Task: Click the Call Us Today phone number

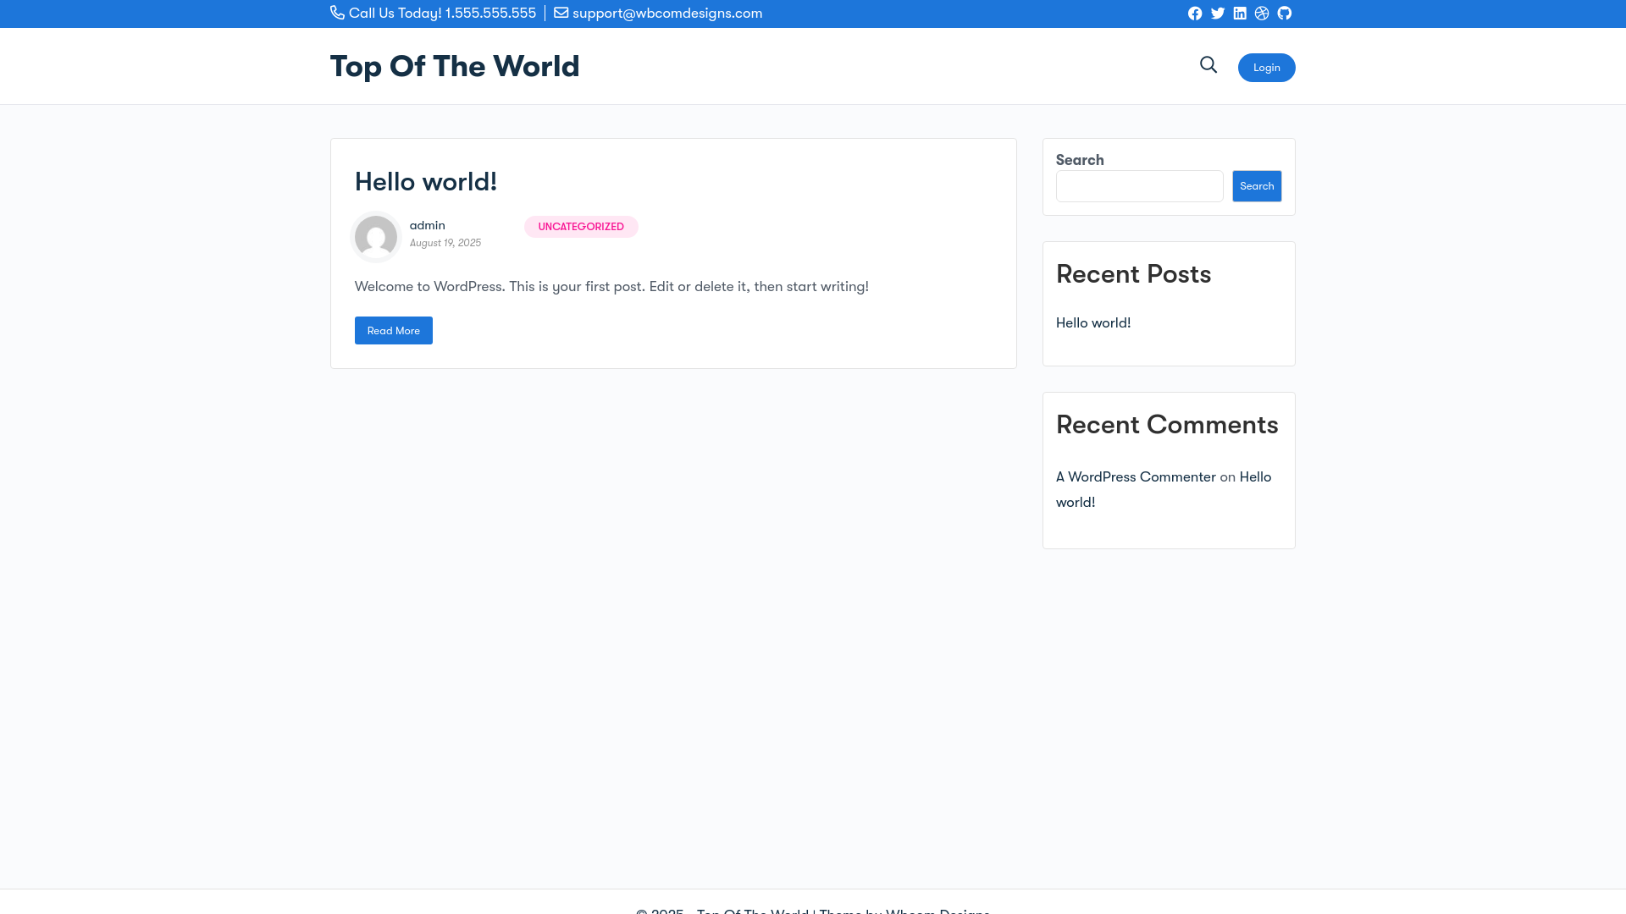Action: click(x=442, y=13)
